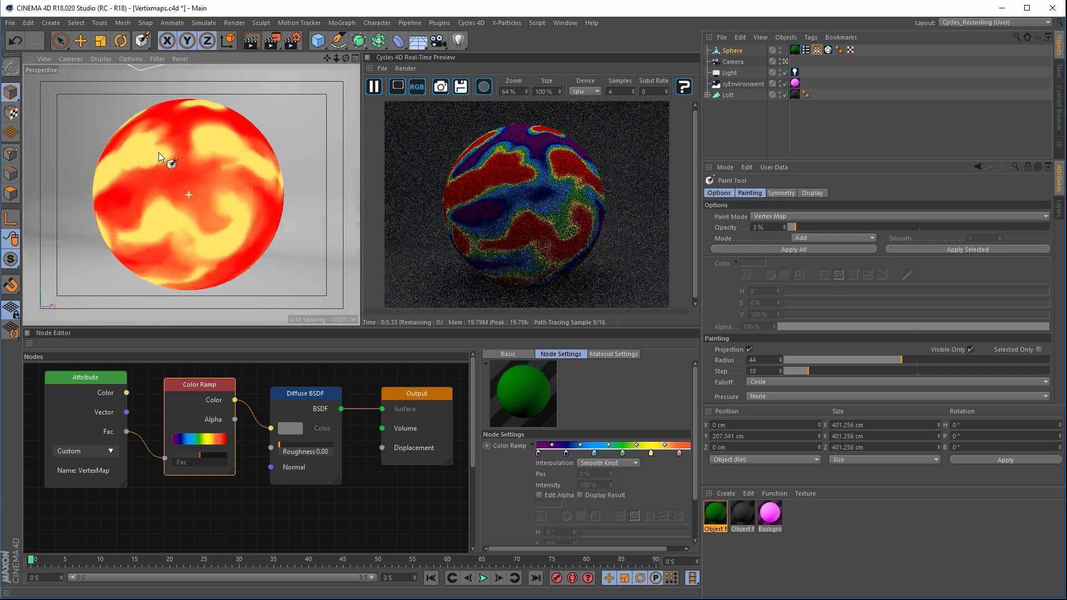Add a Cube primitive object

(318, 41)
